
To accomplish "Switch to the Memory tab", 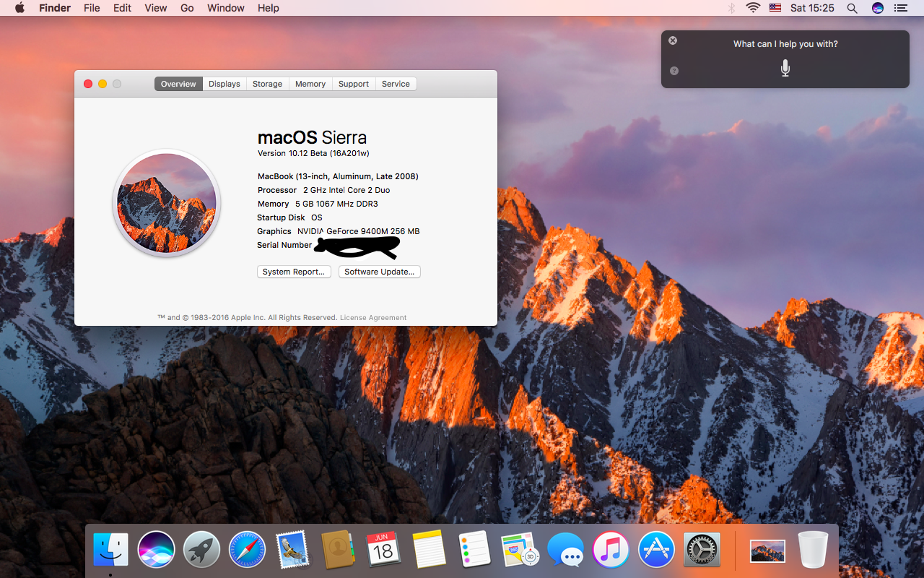I will pyautogui.click(x=310, y=84).
